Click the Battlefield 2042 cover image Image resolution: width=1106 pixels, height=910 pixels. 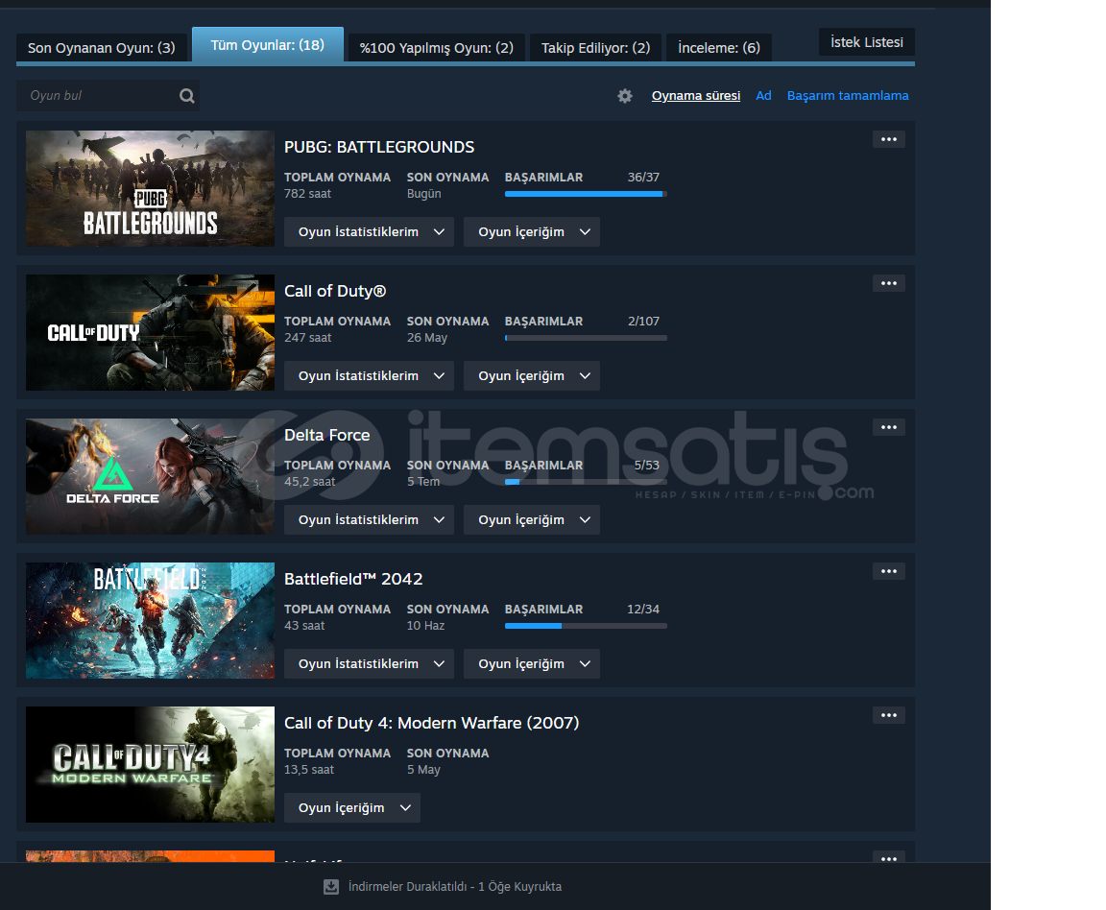[x=150, y=620]
